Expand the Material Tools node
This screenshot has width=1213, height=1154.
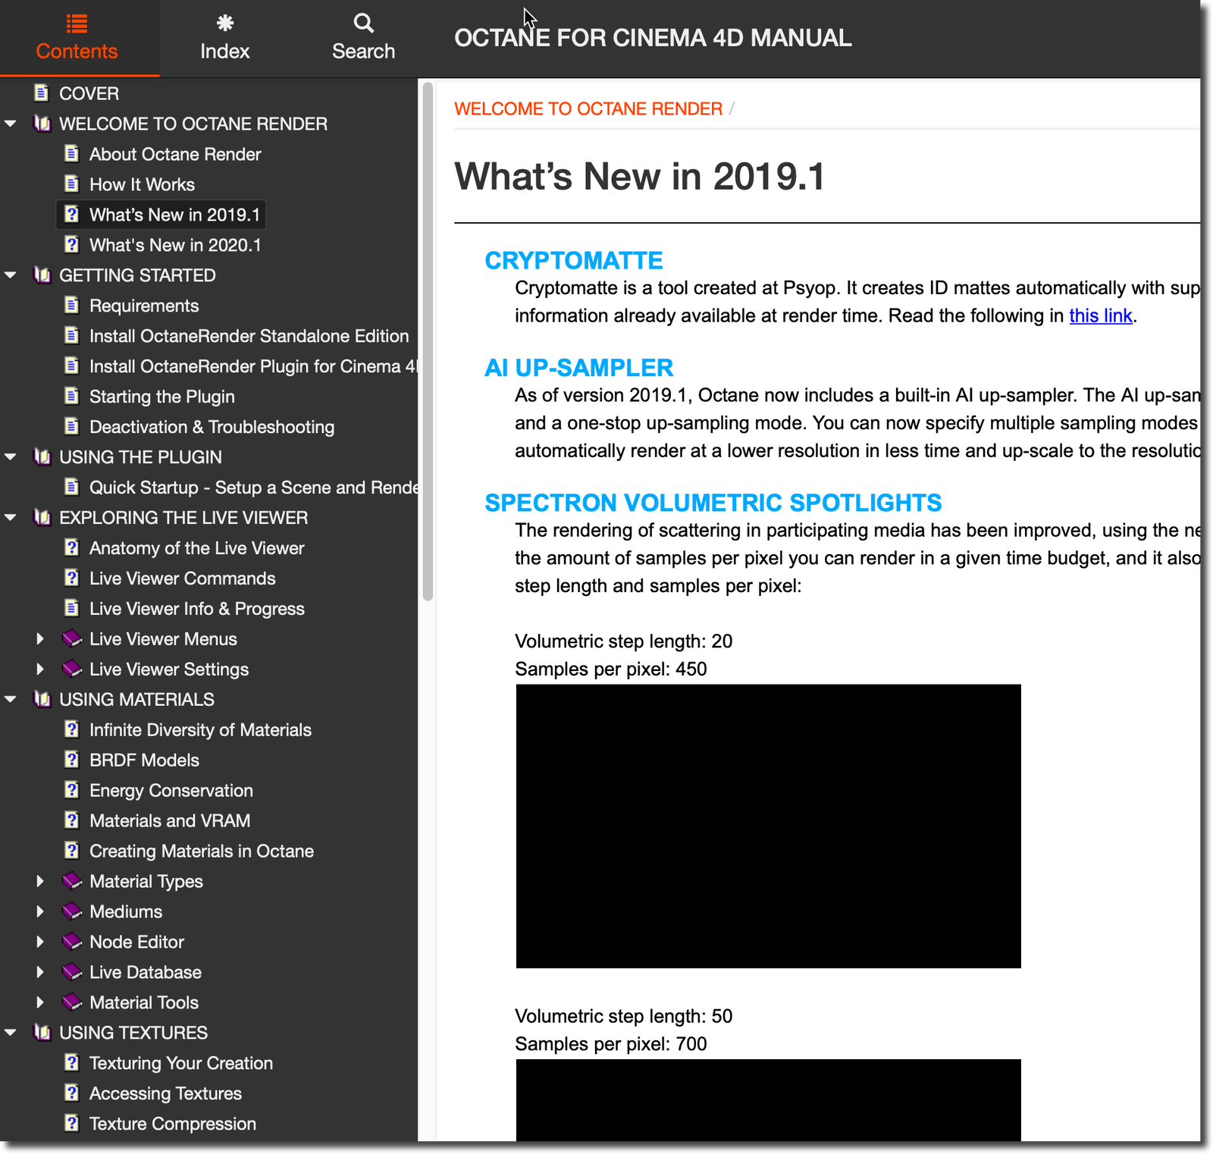click(x=40, y=1002)
